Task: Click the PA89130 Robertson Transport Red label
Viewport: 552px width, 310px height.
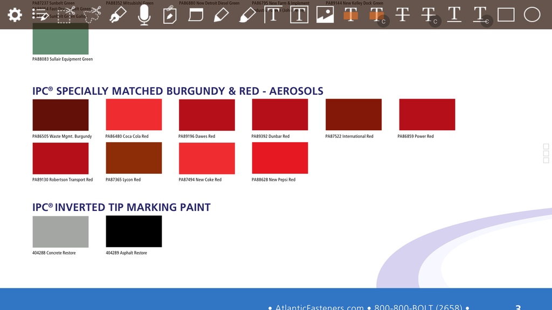Action: [63, 180]
